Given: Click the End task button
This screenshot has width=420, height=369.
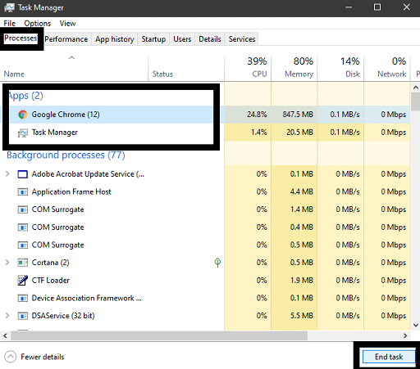Looking at the screenshot, I should 389,357.
